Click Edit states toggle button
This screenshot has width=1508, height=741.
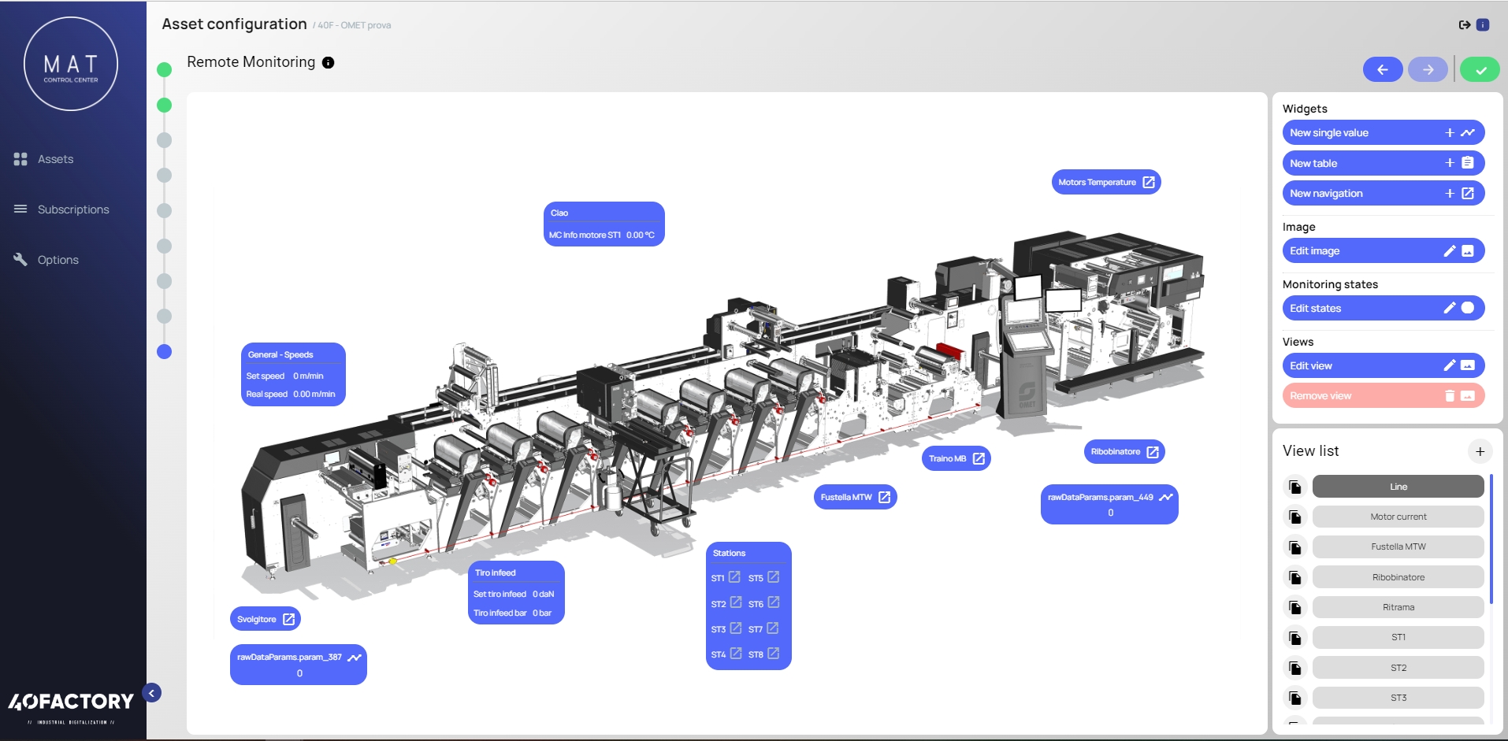(x=1383, y=308)
